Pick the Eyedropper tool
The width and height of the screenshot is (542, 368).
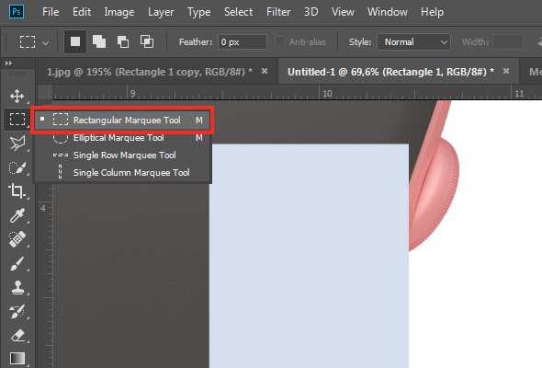pos(17,215)
